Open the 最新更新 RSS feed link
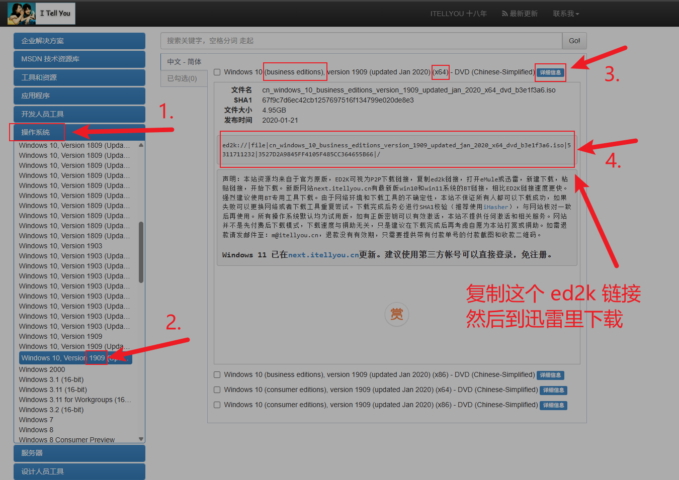Image resolution: width=679 pixels, height=480 pixels. click(520, 14)
